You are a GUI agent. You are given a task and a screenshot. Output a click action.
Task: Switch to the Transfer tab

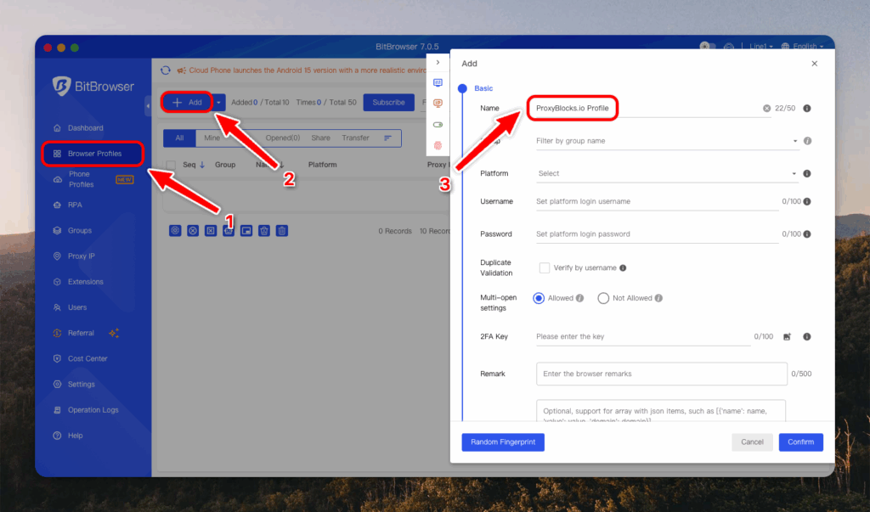[356, 138]
